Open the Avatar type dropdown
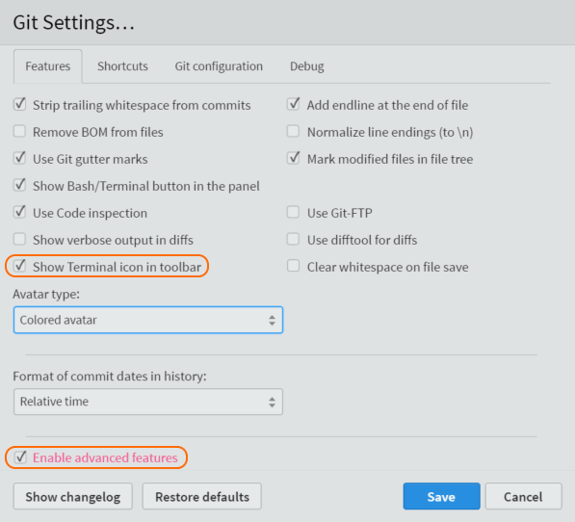Screen dimensions: 575x522 [x=148, y=320]
